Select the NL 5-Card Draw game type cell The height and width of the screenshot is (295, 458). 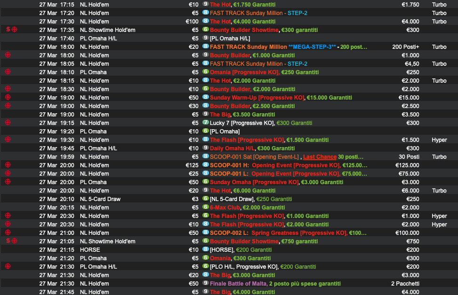pos(100,199)
